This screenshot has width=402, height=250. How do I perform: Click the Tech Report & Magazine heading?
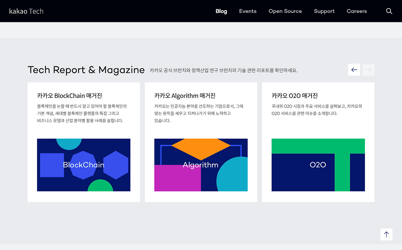(x=86, y=69)
